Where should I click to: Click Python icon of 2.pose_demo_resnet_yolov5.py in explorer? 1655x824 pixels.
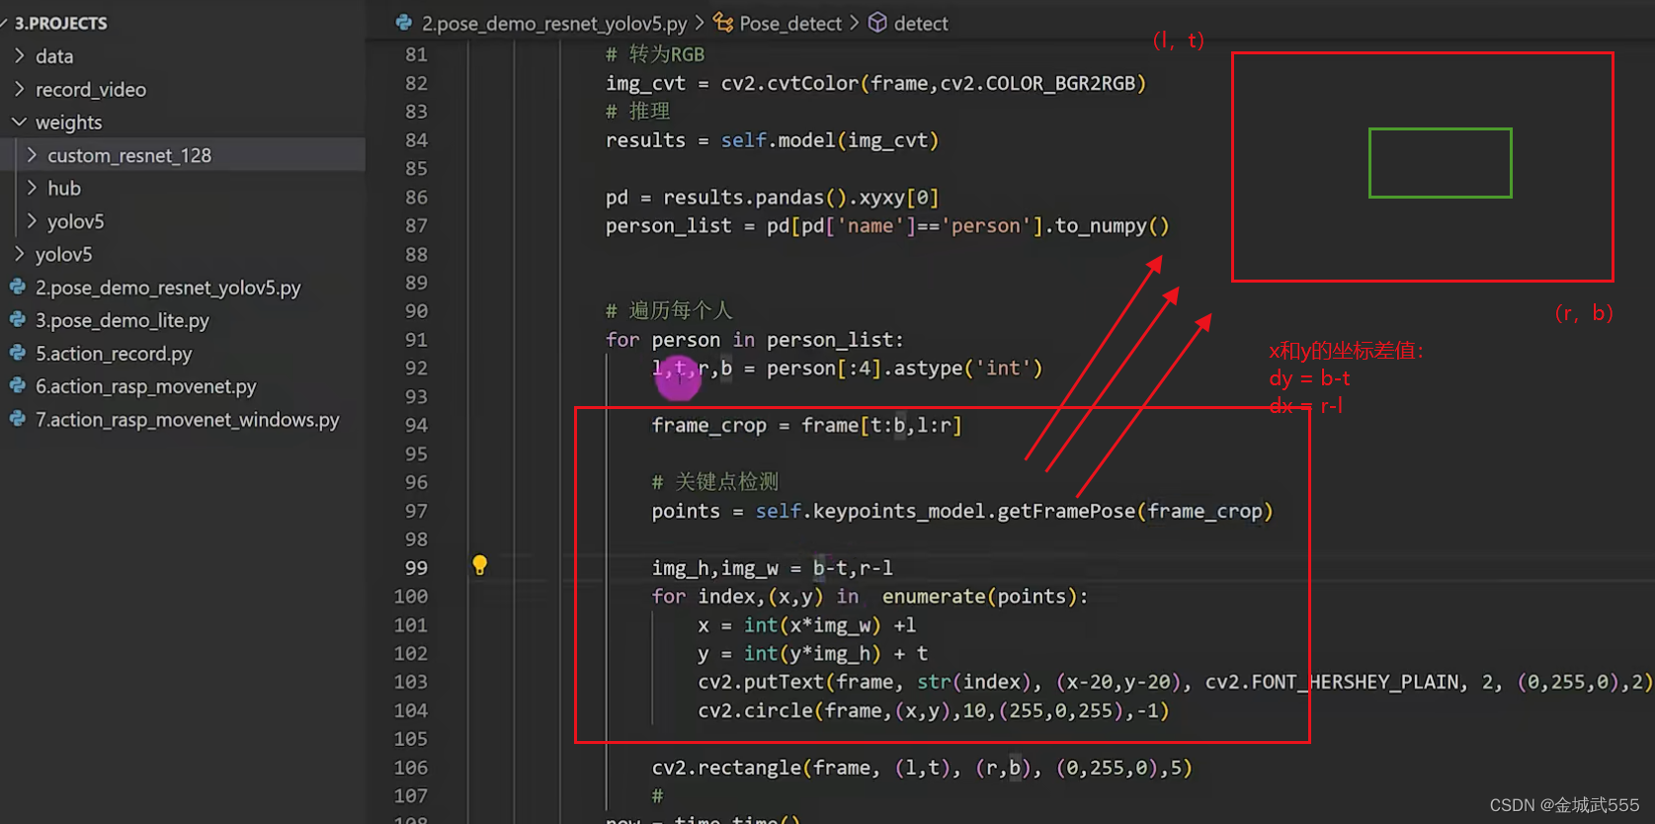[18, 288]
